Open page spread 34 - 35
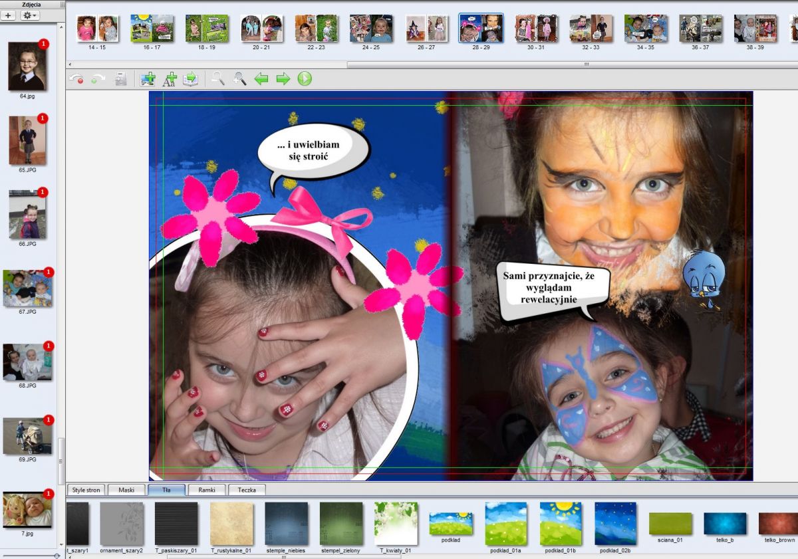Viewport: 798px width, 559px height. tap(646, 29)
